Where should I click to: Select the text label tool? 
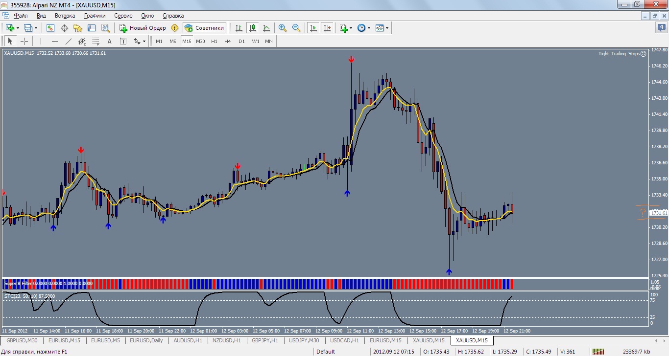tap(123, 41)
